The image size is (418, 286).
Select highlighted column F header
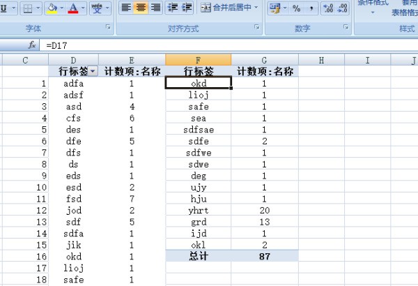tap(198, 60)
